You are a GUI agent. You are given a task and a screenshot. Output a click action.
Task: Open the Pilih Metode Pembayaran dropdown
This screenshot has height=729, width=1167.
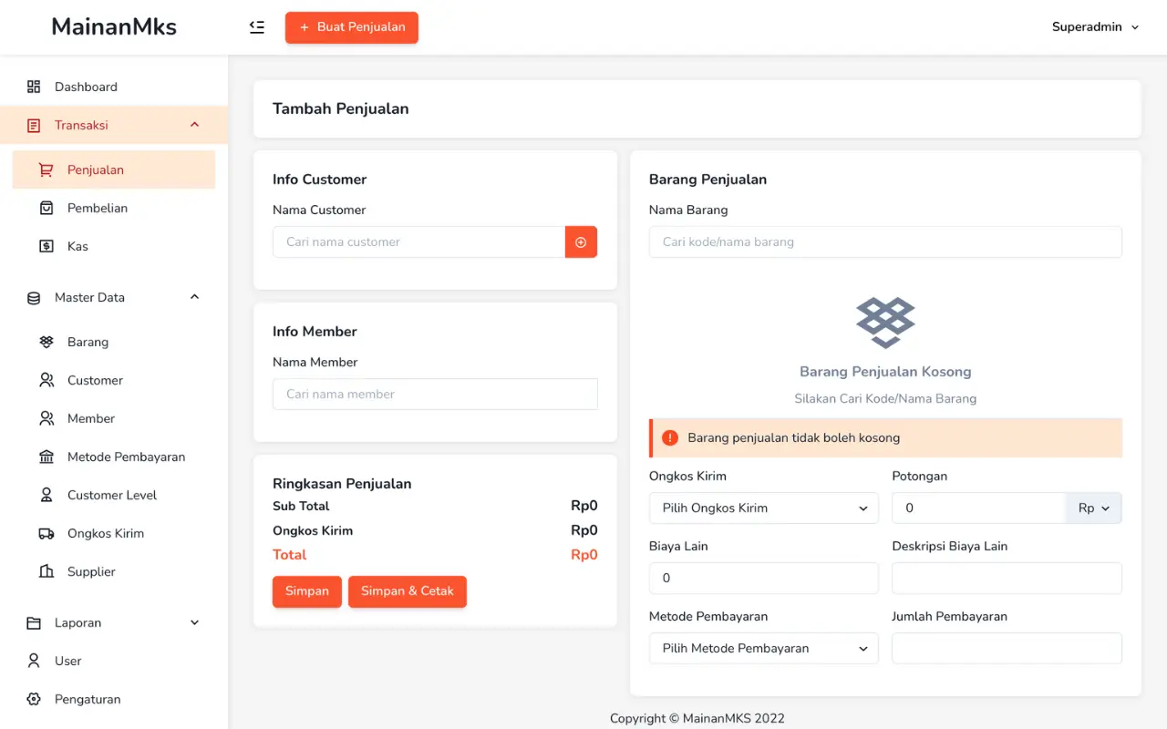point(763,649)
